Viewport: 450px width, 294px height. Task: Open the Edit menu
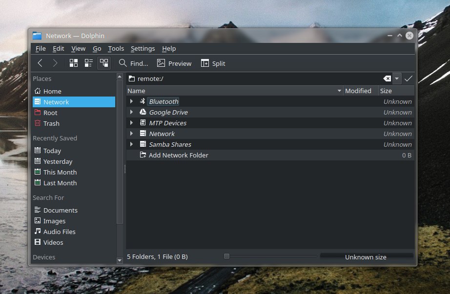click(58, 48)
